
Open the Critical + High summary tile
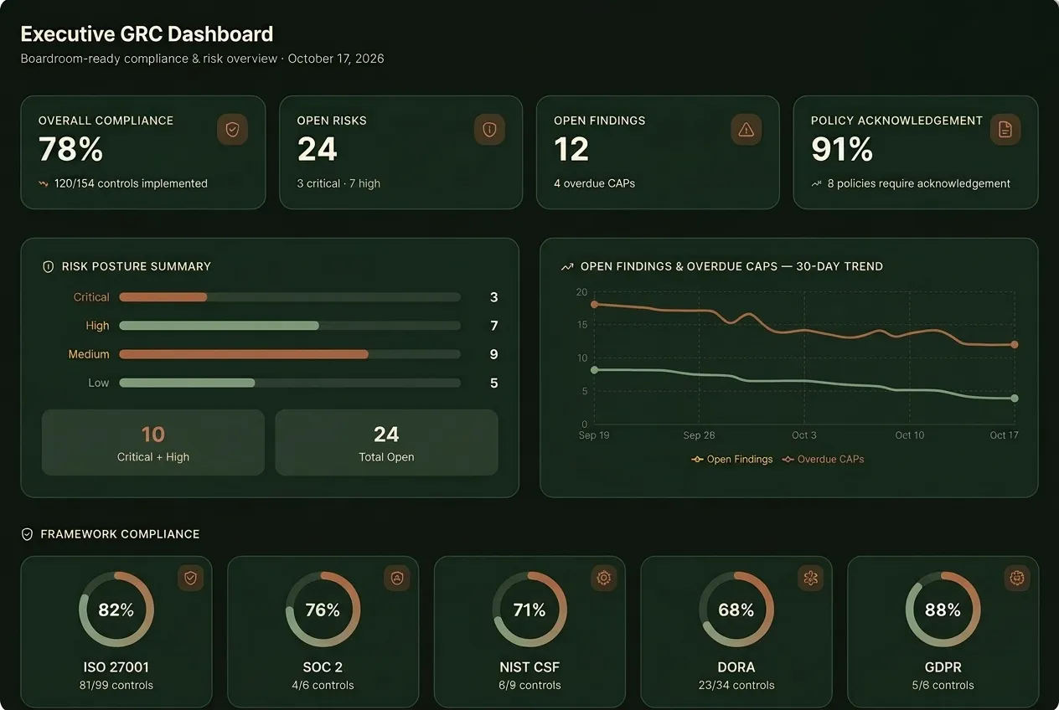[x=153, y=442]
